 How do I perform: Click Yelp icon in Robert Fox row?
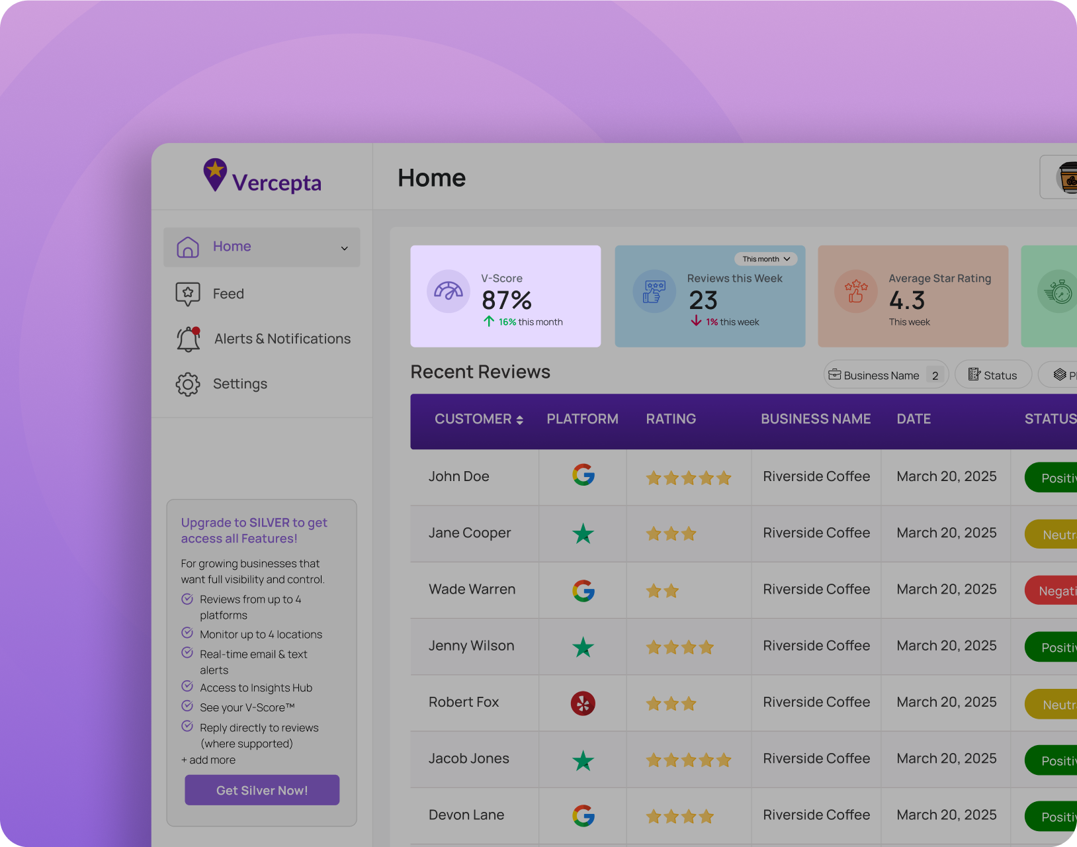coord(583,703)
